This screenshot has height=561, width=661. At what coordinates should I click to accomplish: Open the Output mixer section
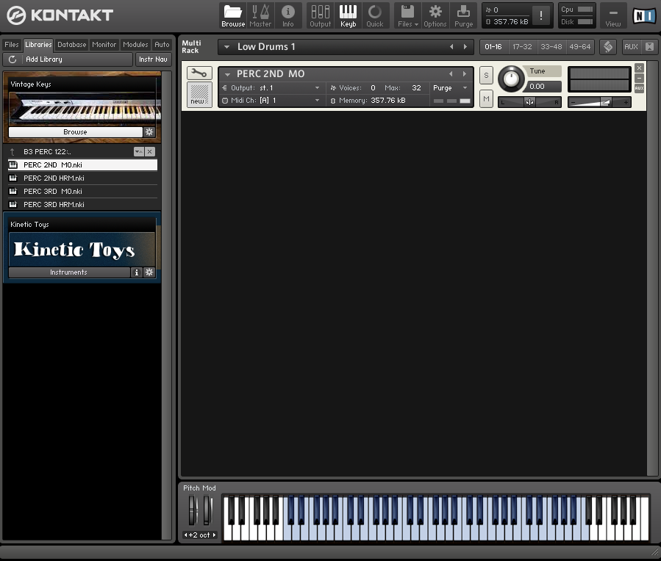(x=321, y=16)
